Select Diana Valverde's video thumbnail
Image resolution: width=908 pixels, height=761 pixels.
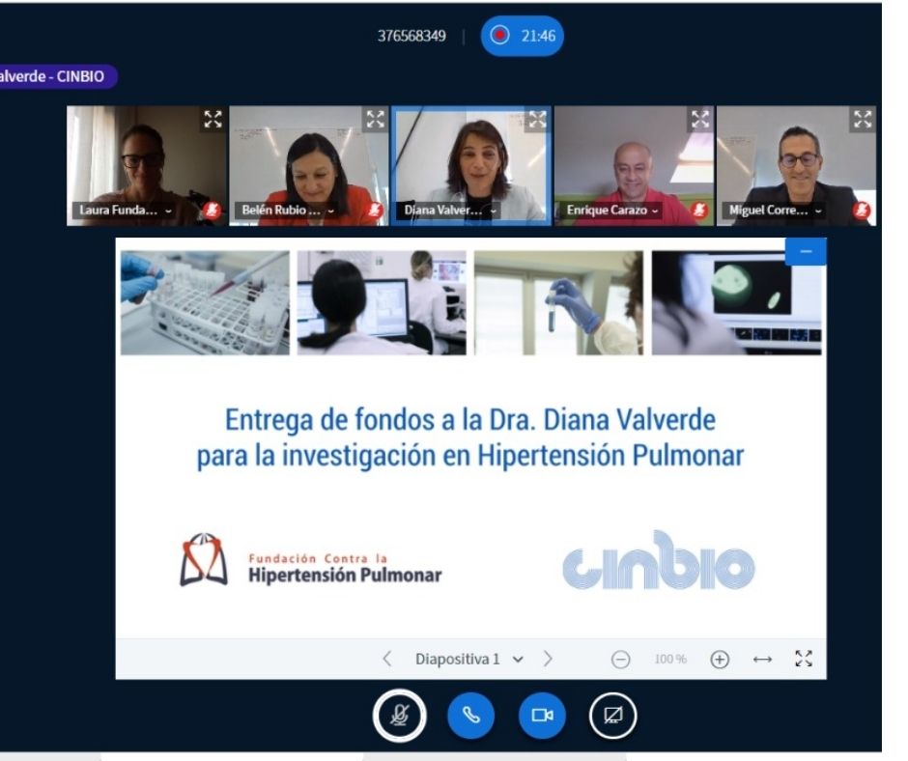(471, 166)
